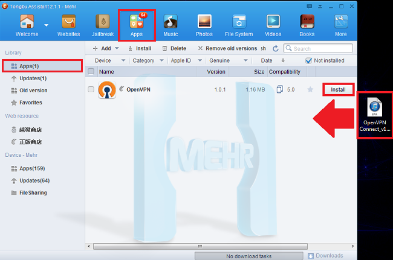The width and height of the screenshot is (393, 260).
Task: Click the horizontal scrollbar thumb
Action: pos(200,246)
